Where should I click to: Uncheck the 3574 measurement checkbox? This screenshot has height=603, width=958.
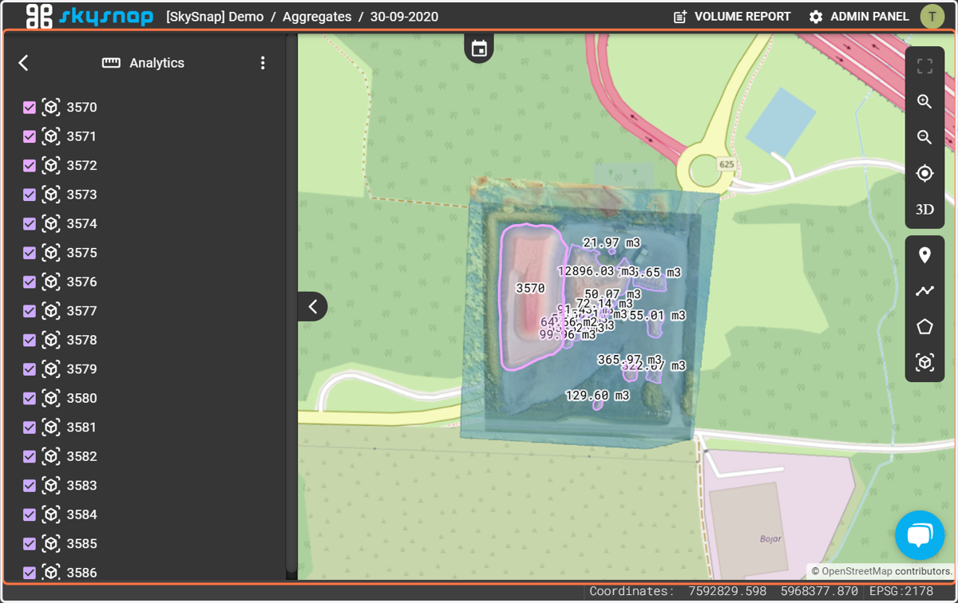tap(30, 224)
